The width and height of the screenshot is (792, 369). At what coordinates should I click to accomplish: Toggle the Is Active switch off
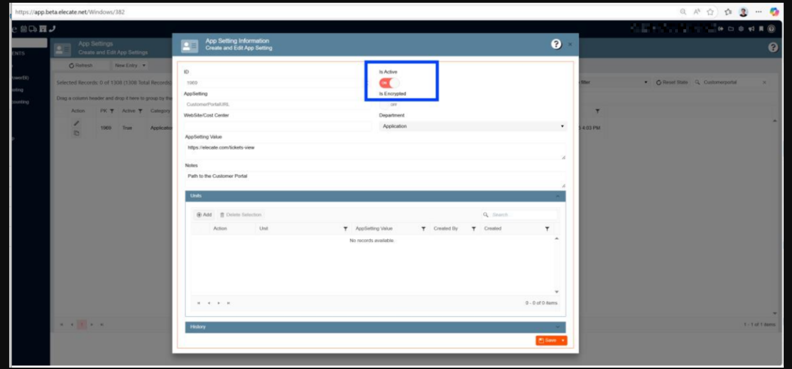(x=389, y=83)
